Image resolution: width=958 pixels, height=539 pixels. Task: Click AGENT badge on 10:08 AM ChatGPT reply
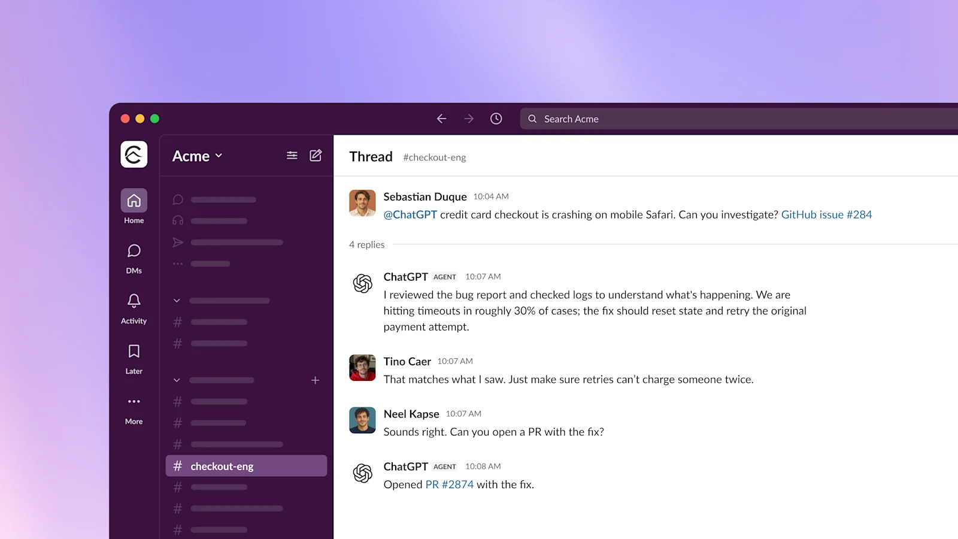click(x=445, y=467)
